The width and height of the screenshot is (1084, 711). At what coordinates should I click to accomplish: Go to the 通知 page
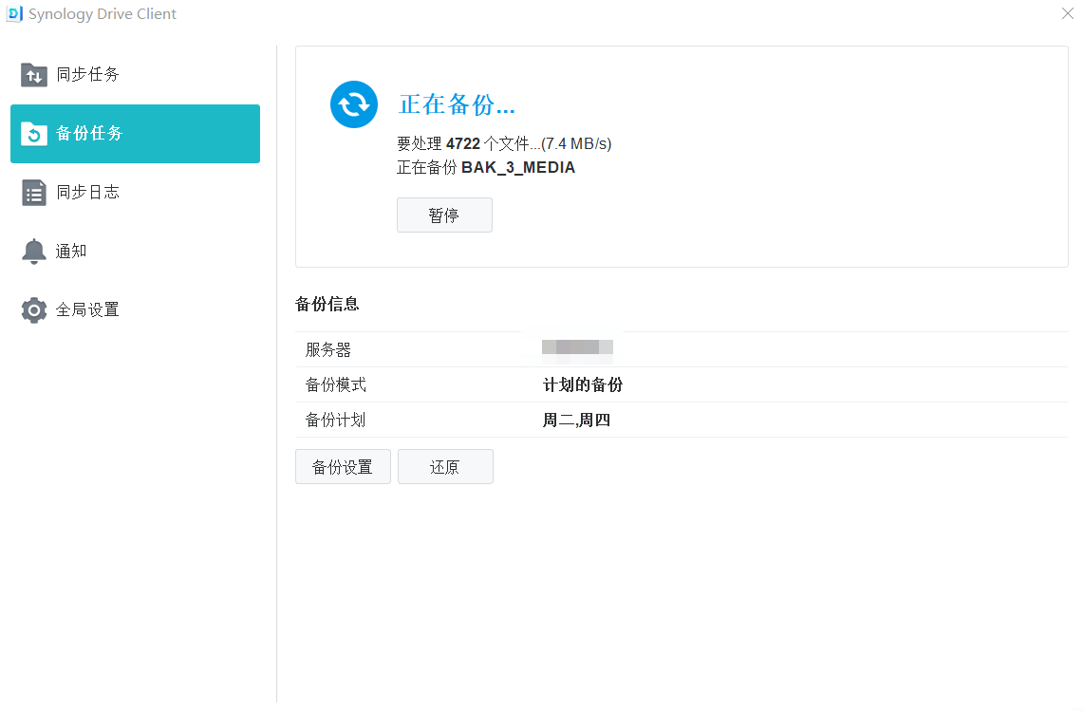136,251
